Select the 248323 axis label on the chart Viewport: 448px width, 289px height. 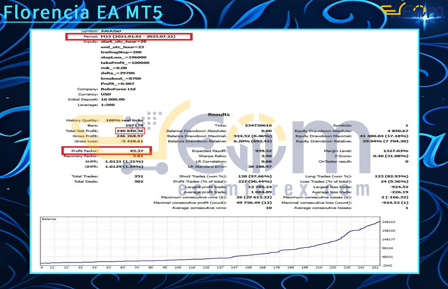pyautogui.click(x=389, y=222)
